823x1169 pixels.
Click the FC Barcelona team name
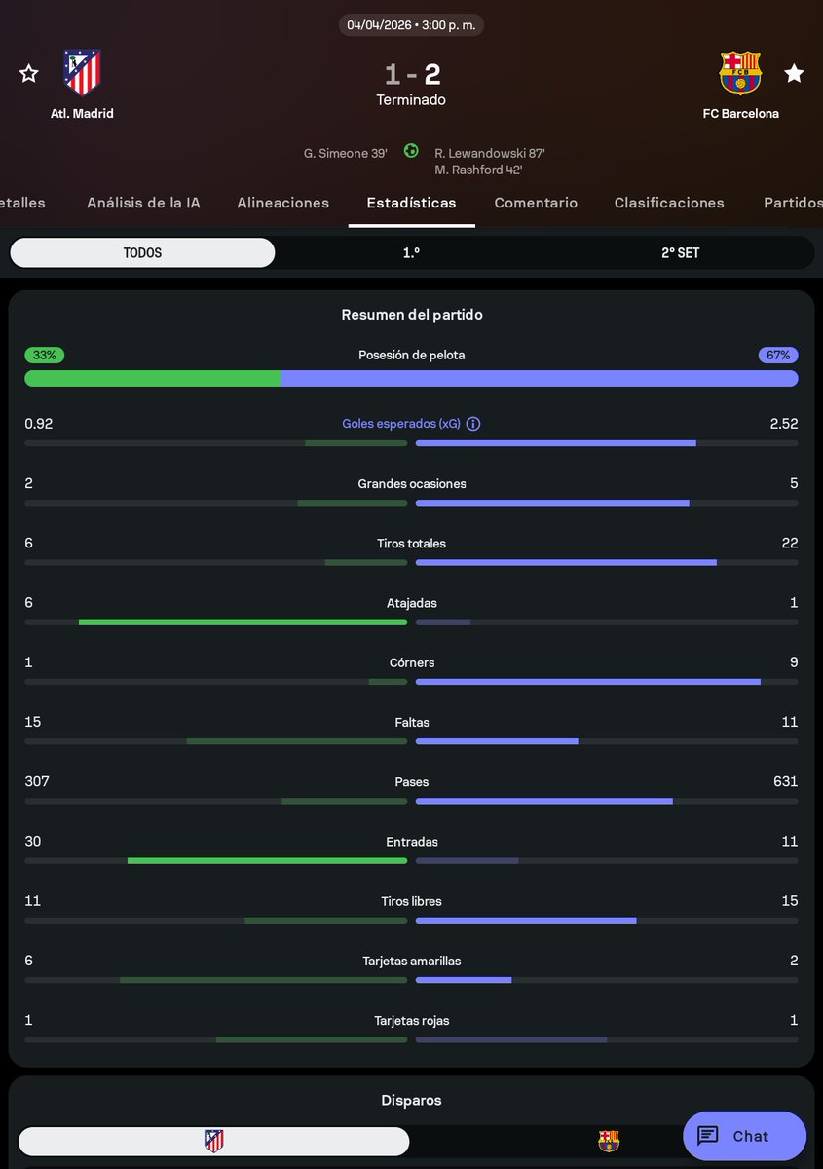740,113
